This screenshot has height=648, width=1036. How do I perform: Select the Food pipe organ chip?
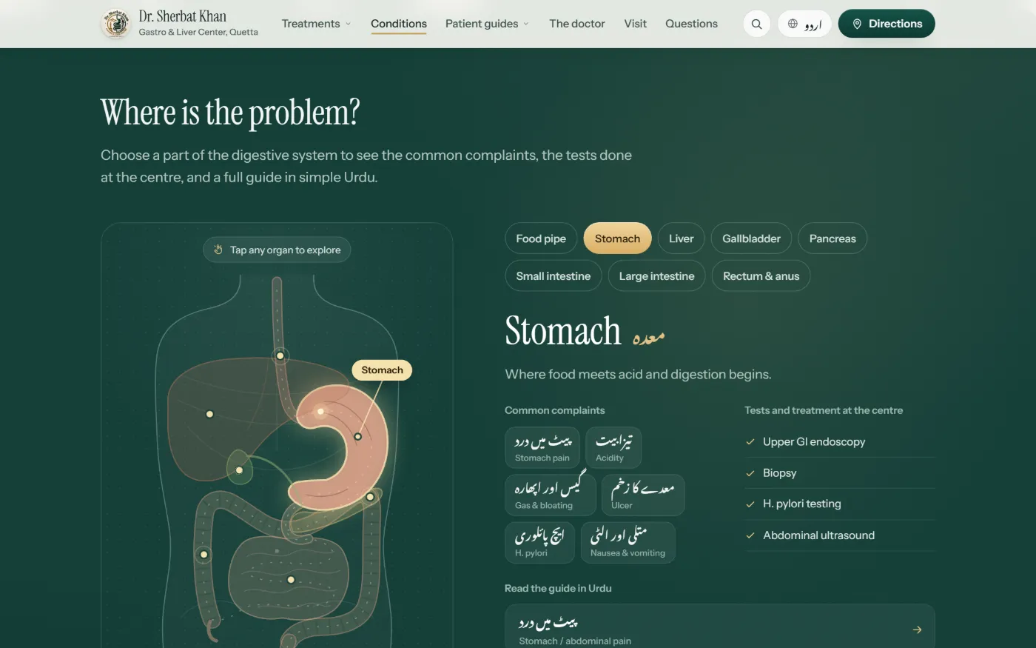coord(541,238)
